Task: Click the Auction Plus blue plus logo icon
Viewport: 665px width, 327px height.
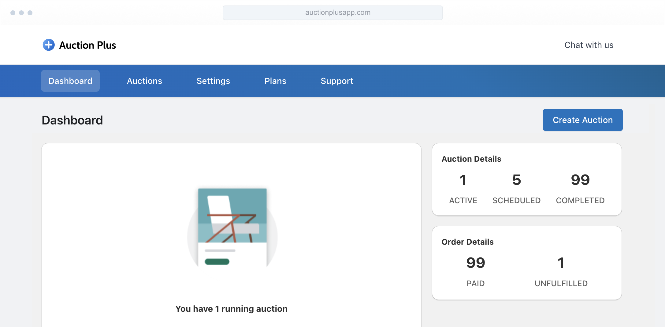Action: (49, 45)
